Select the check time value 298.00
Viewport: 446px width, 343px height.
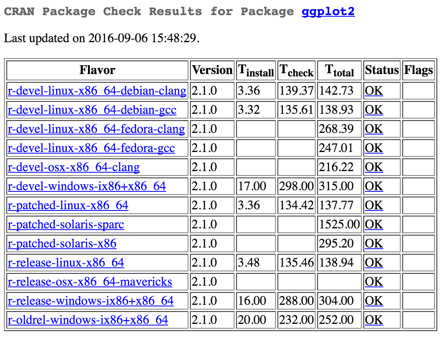(297, 186)
